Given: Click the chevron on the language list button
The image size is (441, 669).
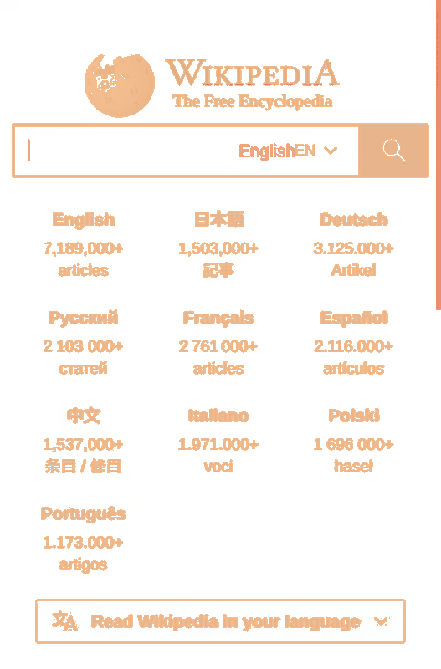Looking at the screenshot, I should [381, 621].
